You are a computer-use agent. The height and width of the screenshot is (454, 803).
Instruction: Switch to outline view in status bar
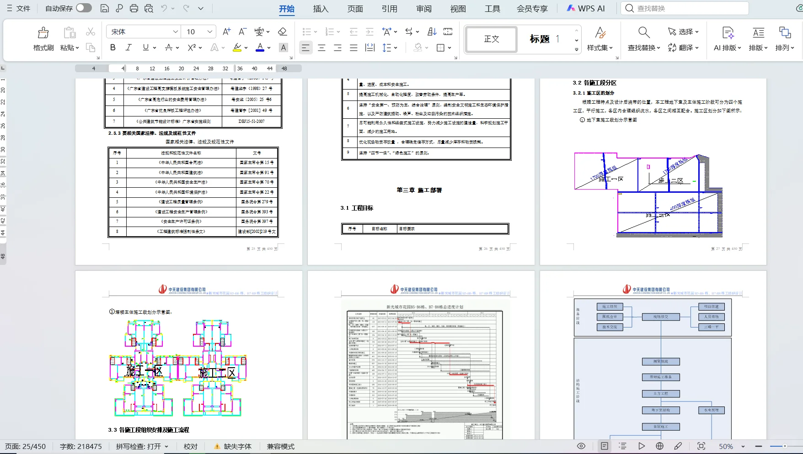click(x=623, y=446)
